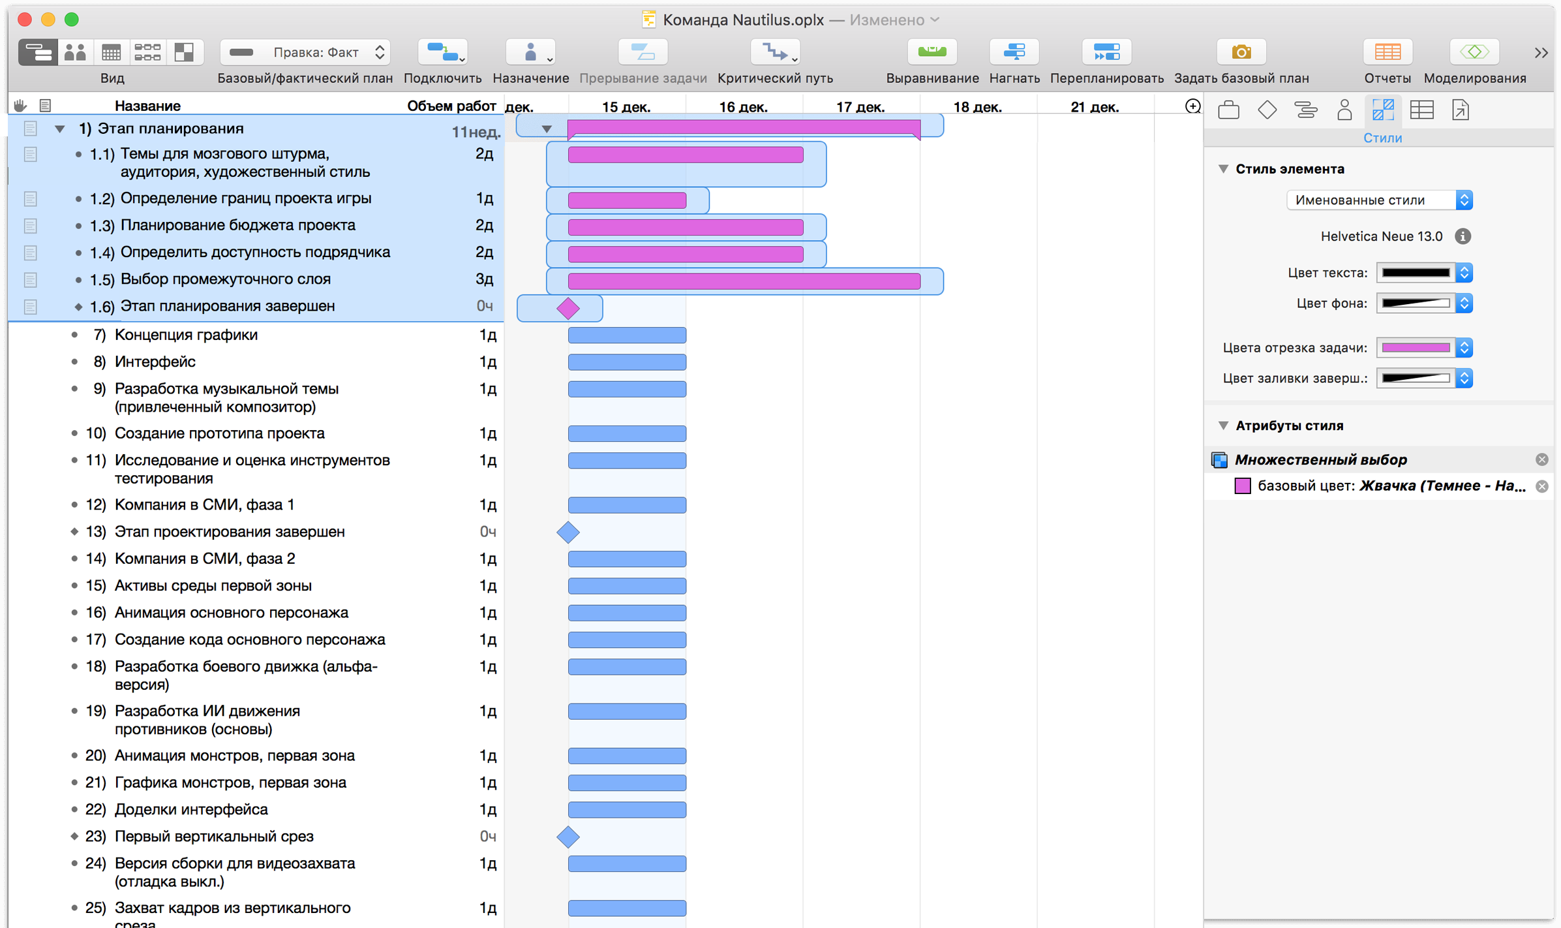
Task: Click the Catch Up (Нагнать) icon
Action: tap(1014, 52)
